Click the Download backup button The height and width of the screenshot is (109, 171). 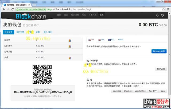click(x=117, y=91)
